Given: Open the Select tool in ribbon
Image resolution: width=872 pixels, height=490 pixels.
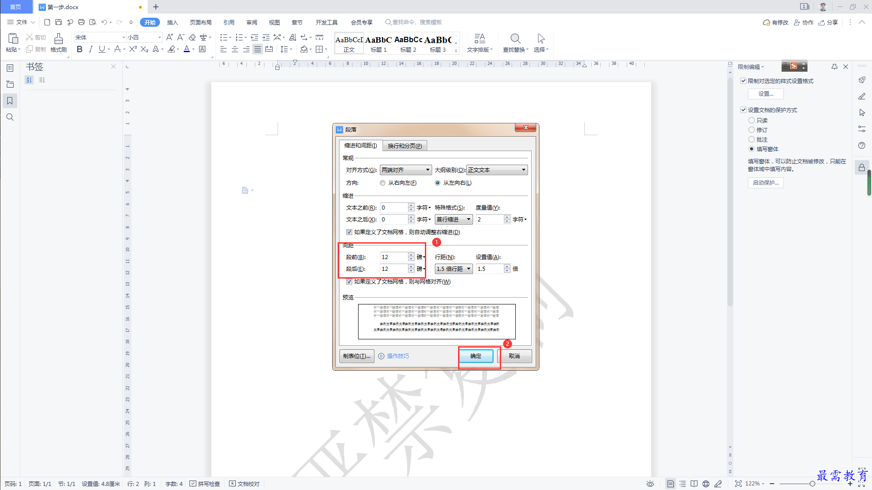Looking at the screenshot, I should click(541, 43).
